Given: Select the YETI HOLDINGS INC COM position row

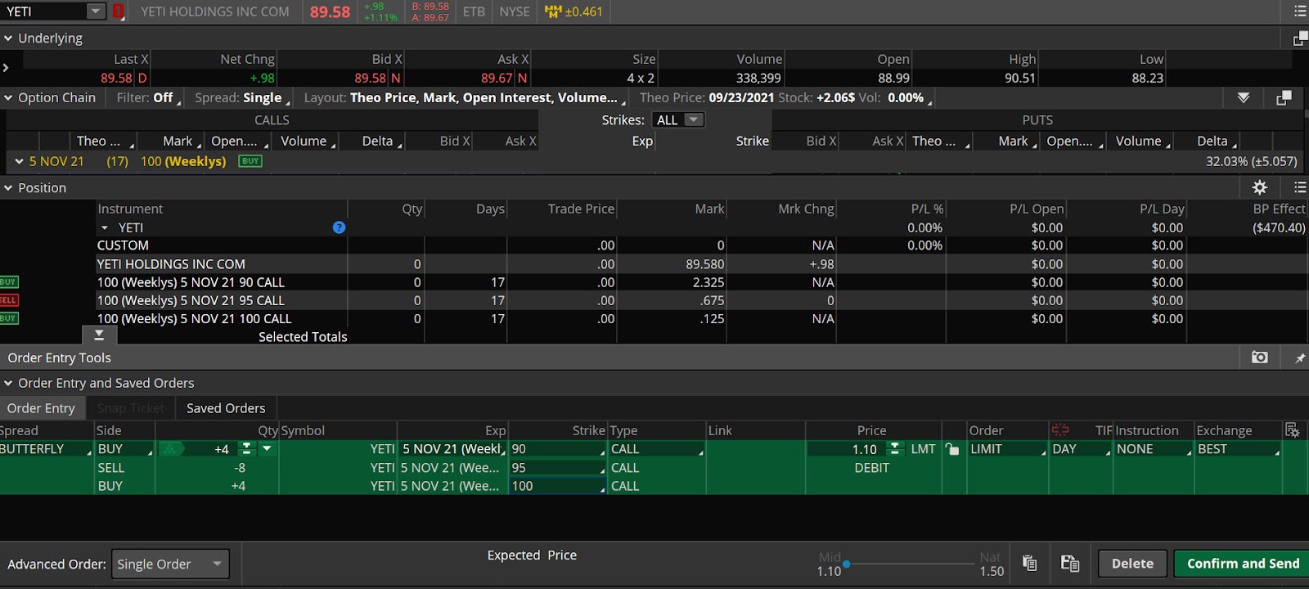Looking at the screenshot, I should tap(654, 264).
